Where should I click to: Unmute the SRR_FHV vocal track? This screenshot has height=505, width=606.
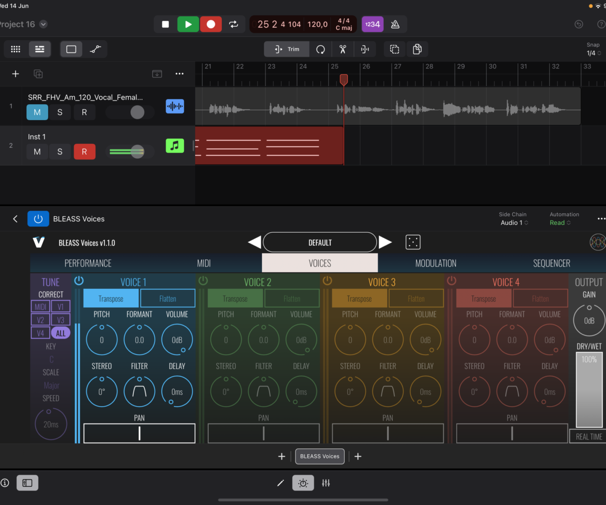(37, 112)
